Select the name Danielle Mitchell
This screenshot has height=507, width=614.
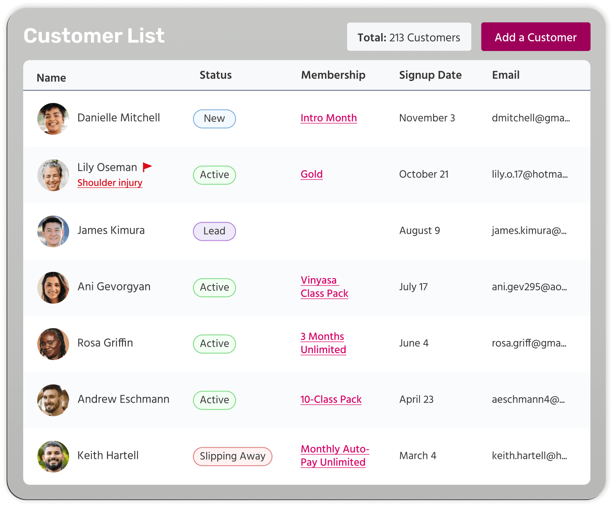click(x=119, y=118)
